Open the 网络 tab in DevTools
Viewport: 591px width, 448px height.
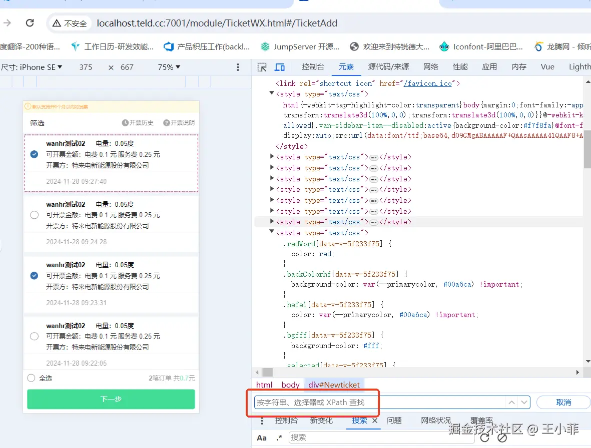[x=430, y=67]
